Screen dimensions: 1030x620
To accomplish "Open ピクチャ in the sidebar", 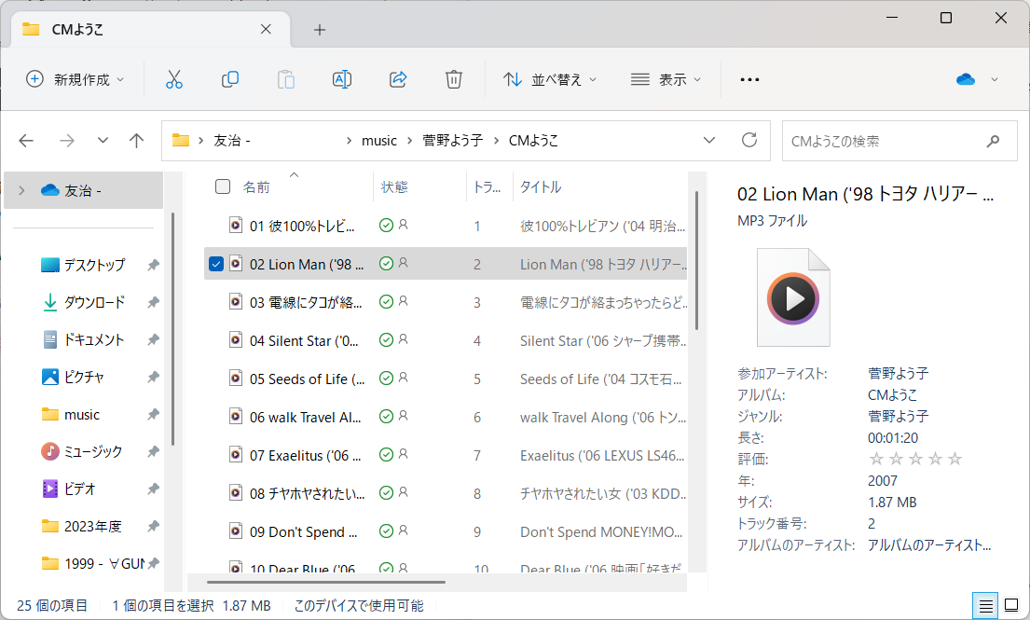I will coord(73,377).
